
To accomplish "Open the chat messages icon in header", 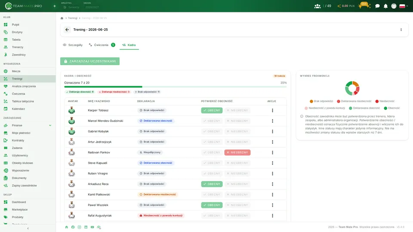I will [x=377, y=6].
